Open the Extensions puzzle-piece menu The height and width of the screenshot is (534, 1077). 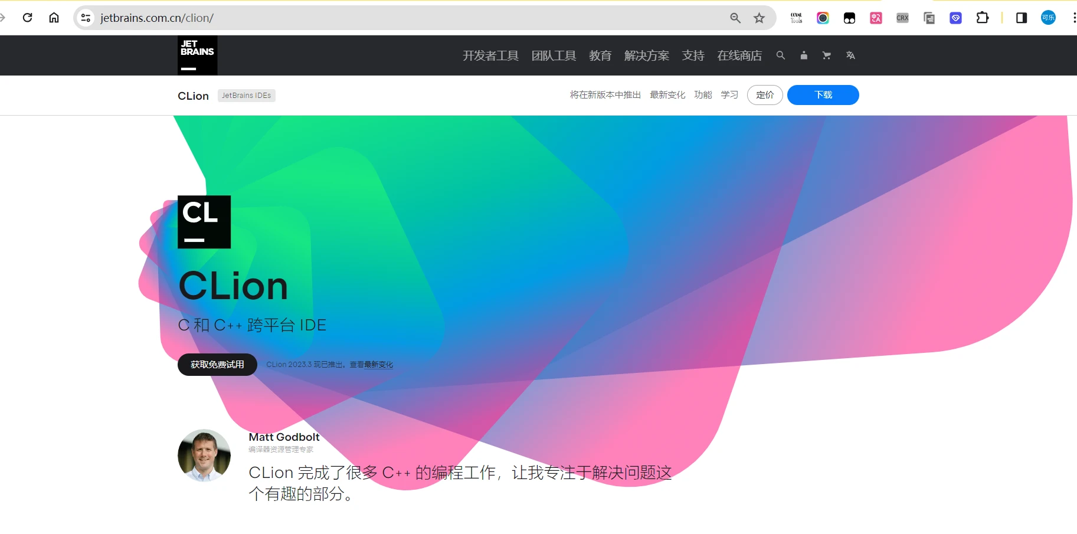click(x=983, y=18)
